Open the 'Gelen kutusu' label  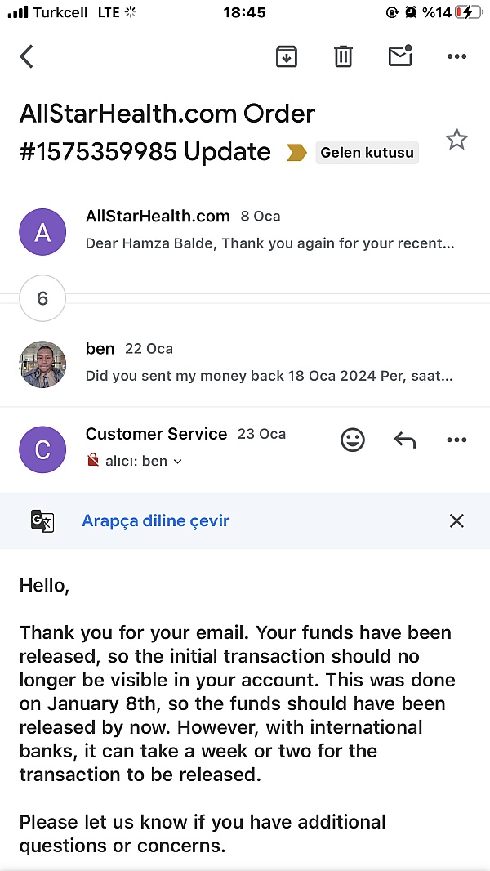(x=367, y=153)
